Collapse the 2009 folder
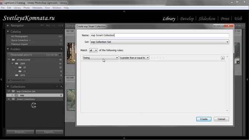The height and width of the screenshot is (140, 249). [12, 63]
